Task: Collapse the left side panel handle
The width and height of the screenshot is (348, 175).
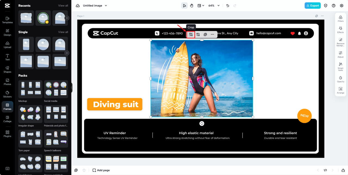Action: (x=72, y=87)
